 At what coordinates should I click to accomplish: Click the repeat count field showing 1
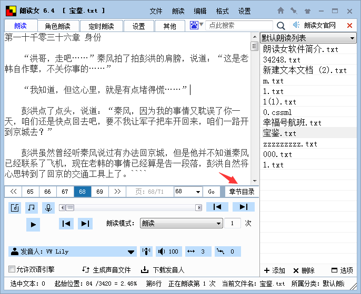pyautogui.click(x=232, y=223)
